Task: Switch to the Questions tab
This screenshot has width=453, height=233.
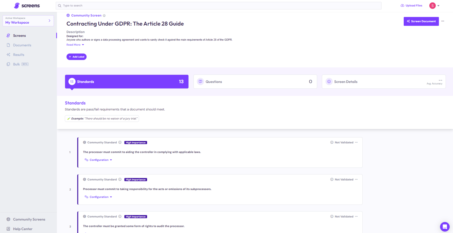Action: [x=255, y=81]
